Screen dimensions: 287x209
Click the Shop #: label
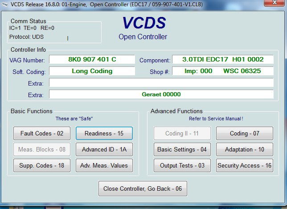(x=160, y=72)
